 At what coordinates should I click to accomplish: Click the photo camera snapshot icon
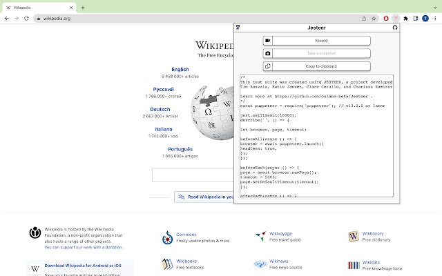tap(268, 53)
